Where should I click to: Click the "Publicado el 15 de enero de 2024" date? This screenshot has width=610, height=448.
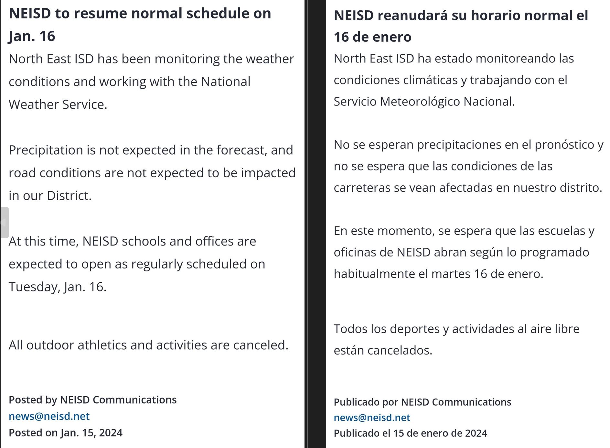pyautogui.click(x=411, y=433)
